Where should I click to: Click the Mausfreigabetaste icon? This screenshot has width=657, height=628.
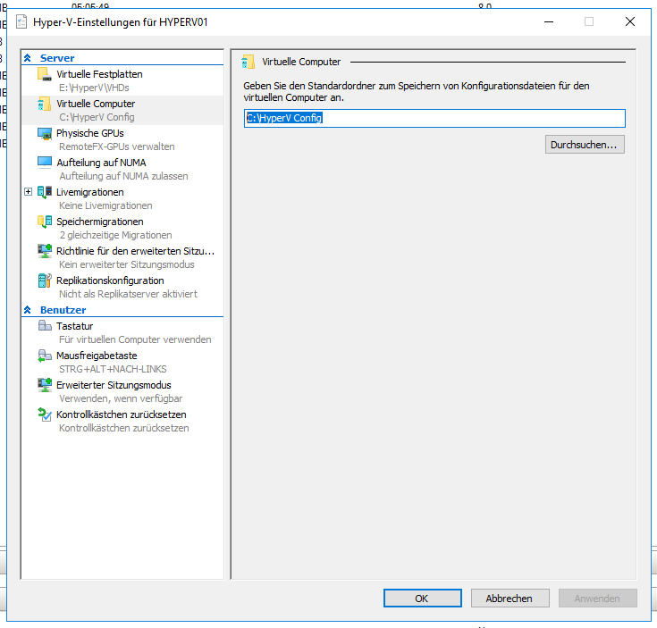pyautogui.click(x=45, y=356)
